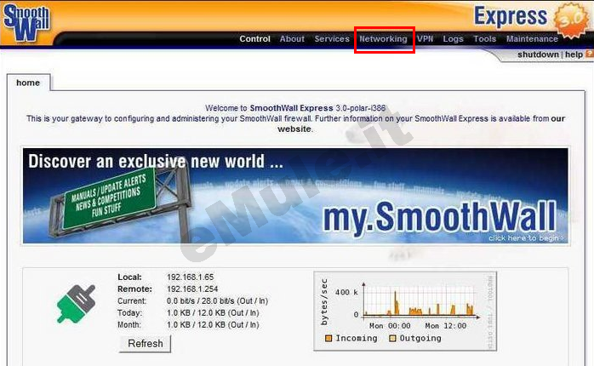The width and height of the screenshot is (594, 366).
Task: Click the Local IP 192.168.1.65
Action: tap(190, 277)
